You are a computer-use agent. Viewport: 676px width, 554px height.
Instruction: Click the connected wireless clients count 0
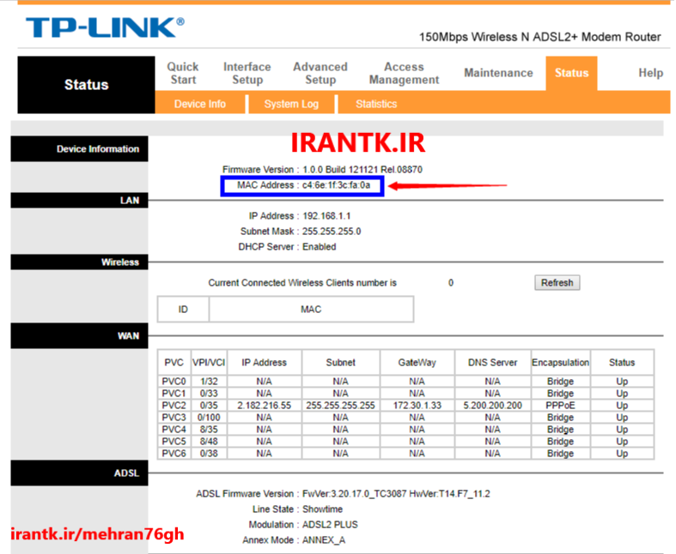[450, 283]
